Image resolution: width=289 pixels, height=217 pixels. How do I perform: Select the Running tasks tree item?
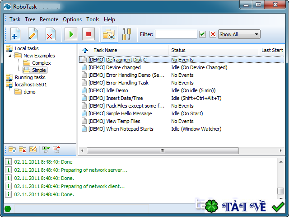[30, 77]
